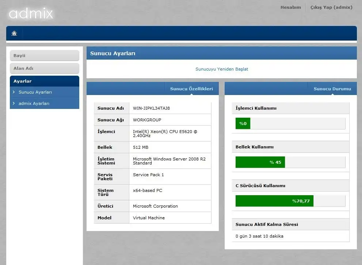Image resolution: width=362 pixels, height=265 pixels.
Task: Select uptime 0 gün 3 saat 10 dakika
Action: click(x=259, y=236)
